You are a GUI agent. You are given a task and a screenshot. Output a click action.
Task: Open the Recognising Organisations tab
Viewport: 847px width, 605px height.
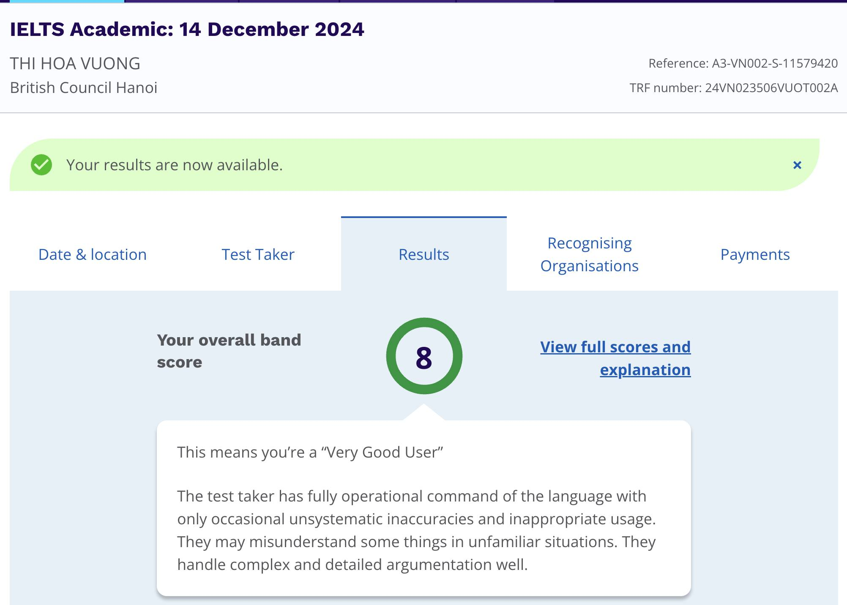(589, 254)
